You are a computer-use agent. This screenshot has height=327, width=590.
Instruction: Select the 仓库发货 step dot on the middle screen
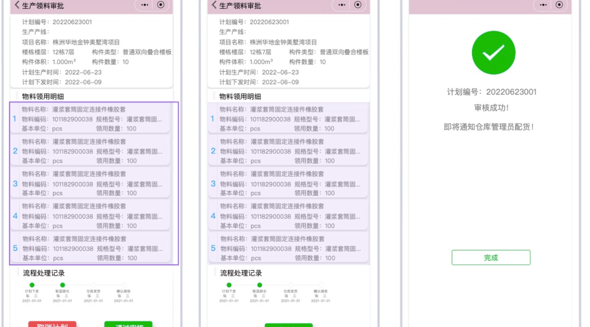tap(290, 285)
